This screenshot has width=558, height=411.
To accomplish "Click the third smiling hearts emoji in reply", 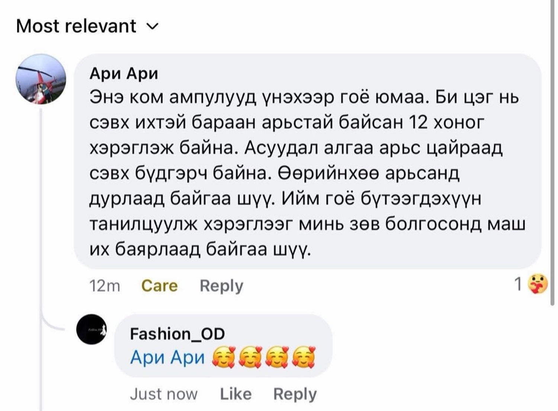I will coord(277,358).
